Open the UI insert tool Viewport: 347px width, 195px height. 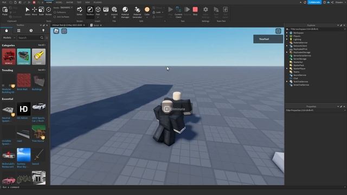[x=106, y=11]
